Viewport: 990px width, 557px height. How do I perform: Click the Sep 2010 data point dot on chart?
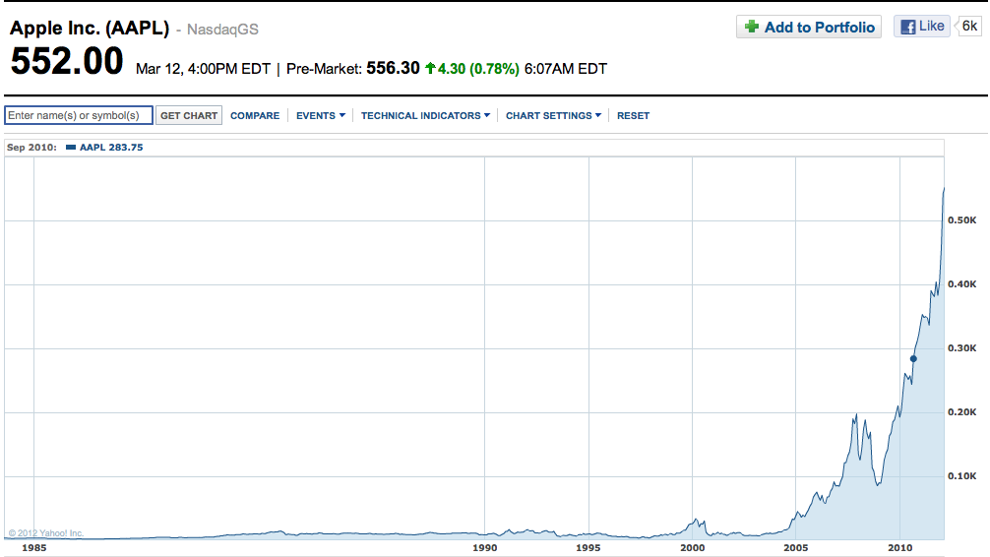point(913,358)
